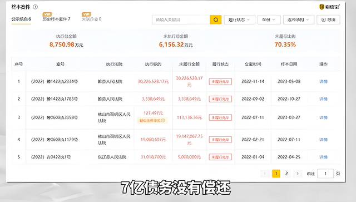Open 详情 link for case 执1179号

tap(323, 140)
